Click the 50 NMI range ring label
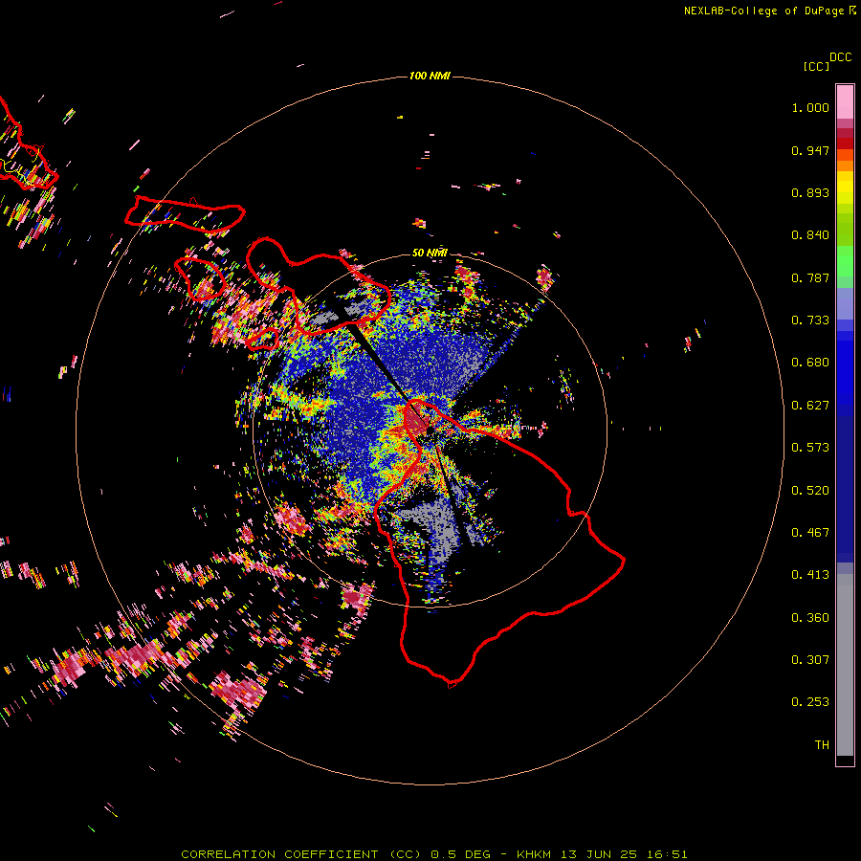 (430, 253)
